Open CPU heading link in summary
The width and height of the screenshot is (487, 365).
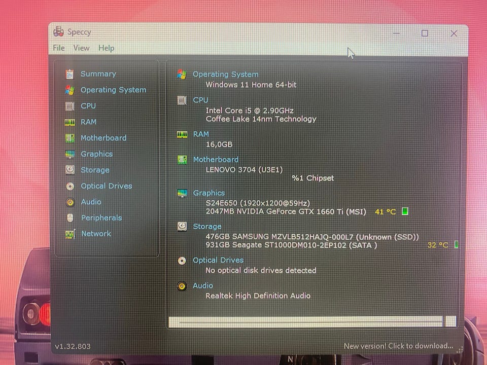(x=200, y=100)
